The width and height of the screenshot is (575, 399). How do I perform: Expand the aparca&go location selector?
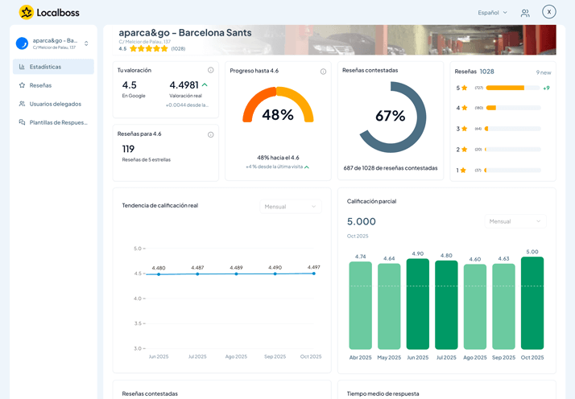tap(86, 43)
